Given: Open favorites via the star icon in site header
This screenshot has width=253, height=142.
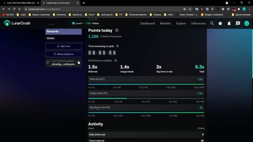Looking at the screenshot, I should (220, 23).
